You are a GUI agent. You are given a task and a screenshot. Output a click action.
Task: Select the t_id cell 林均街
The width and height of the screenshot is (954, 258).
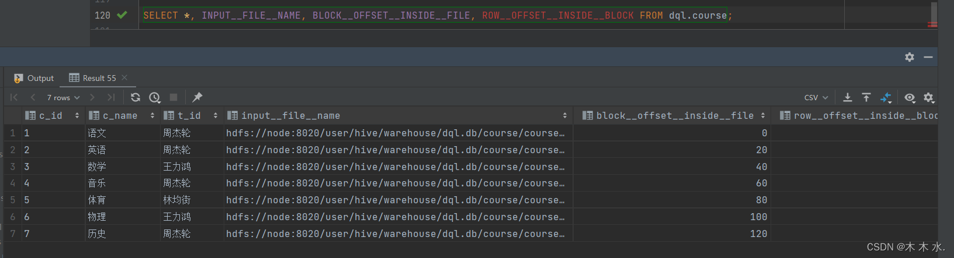tap(192, 200)
